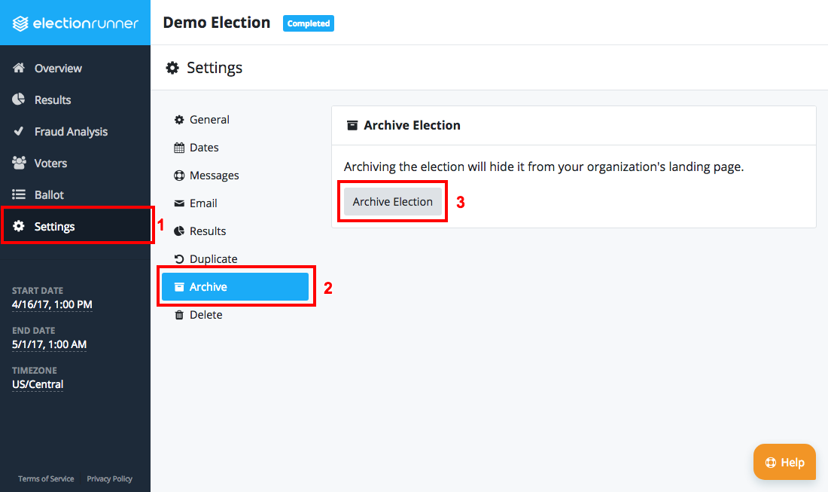Viewport: 828px width, 492px height.
Task: Edit the US/Central timezone value
Action: tap(38, 385)
